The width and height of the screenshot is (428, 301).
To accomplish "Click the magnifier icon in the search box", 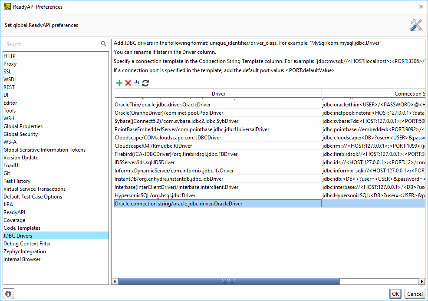I will [104, 44].
